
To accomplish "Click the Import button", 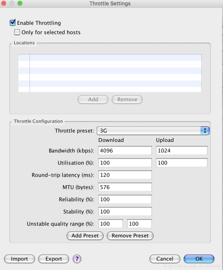I will pyautogui.click(x=20, y=259).
